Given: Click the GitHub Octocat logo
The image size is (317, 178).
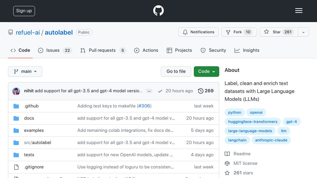Looking at the screenshot, I should click(158, 11).
